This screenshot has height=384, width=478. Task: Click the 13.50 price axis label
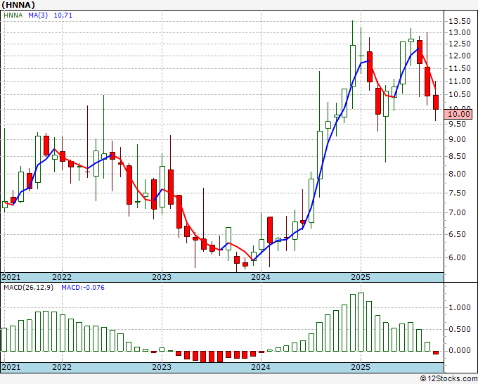460,21
